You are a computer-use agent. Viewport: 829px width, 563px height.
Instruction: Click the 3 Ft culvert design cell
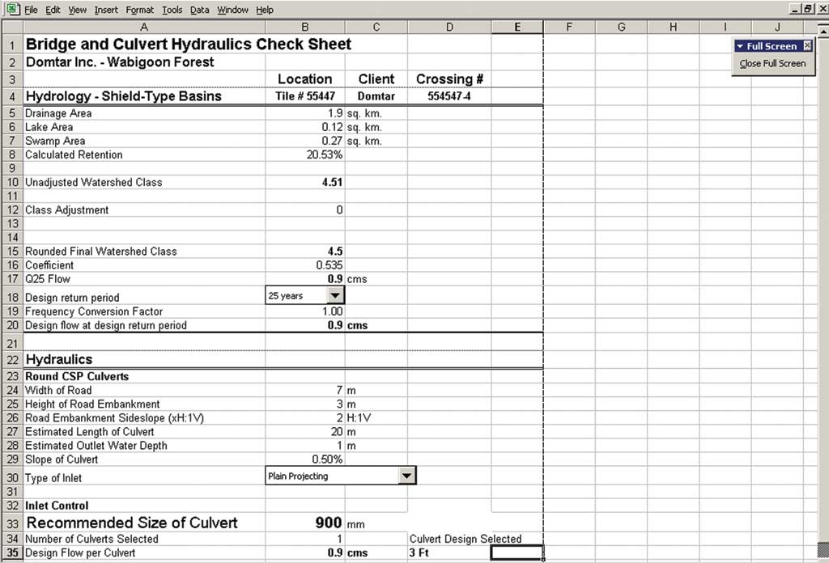[449, 553]
